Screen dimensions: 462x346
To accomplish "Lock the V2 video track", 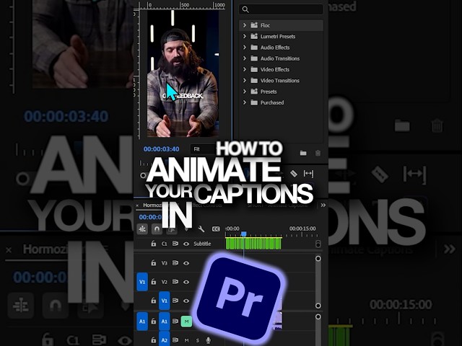I will 154,282.
